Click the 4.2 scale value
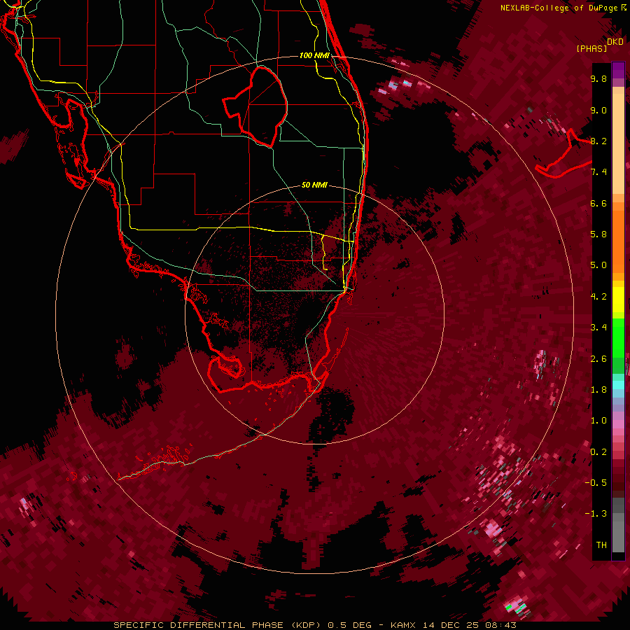Image resolution: width=630 pixels, height=630 pixels. coord(598,297)
